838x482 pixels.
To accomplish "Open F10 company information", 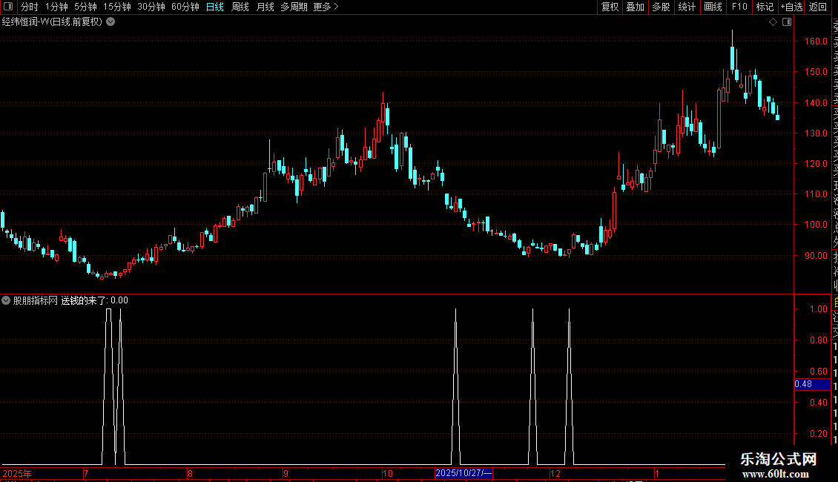I will coord(739,7).
